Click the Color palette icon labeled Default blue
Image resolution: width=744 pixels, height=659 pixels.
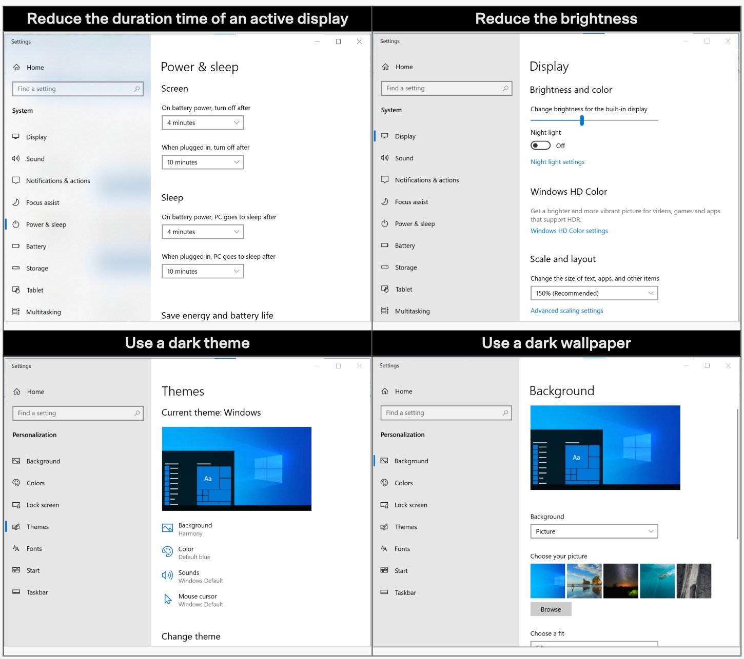point(167,552)
